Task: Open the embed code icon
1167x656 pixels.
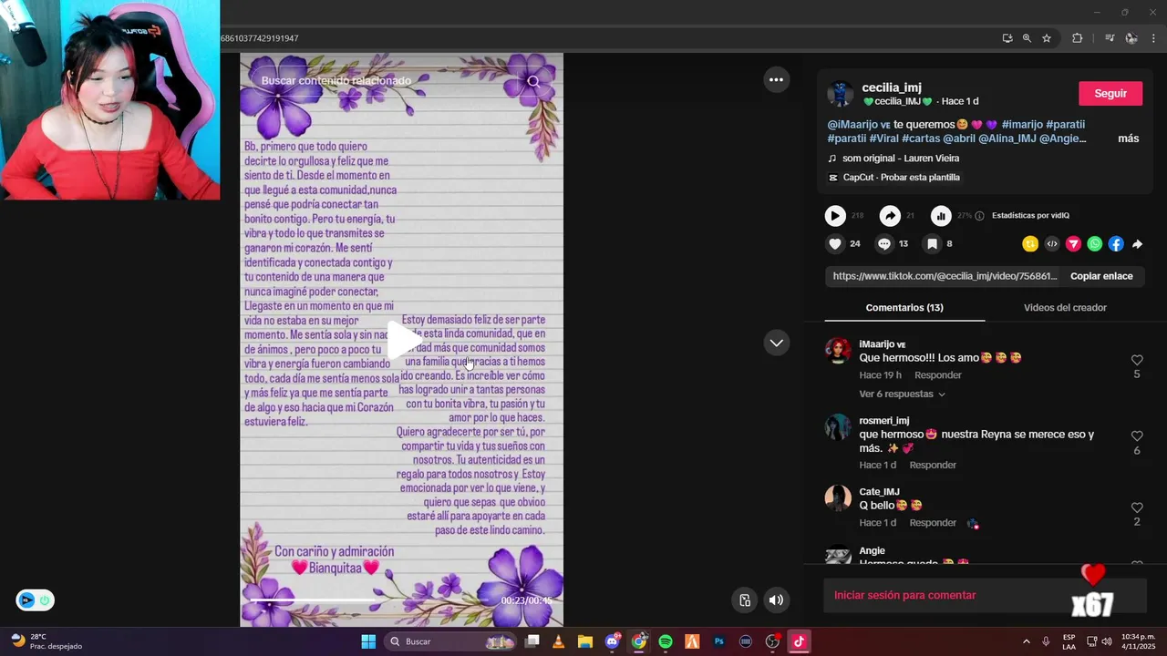Action: pos(1052,243)
